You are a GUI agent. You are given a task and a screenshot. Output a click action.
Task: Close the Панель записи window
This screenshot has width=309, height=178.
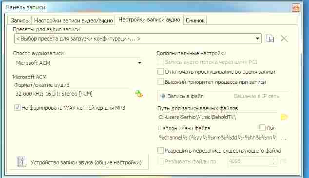click(296, 8)
